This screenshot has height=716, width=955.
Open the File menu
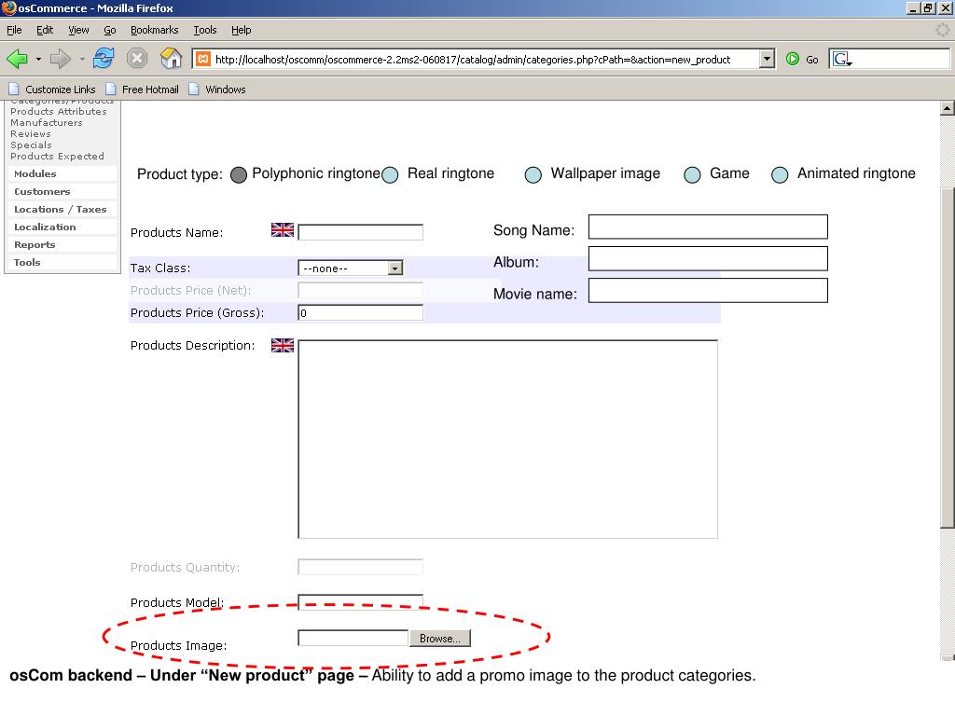tap(14, 30)
